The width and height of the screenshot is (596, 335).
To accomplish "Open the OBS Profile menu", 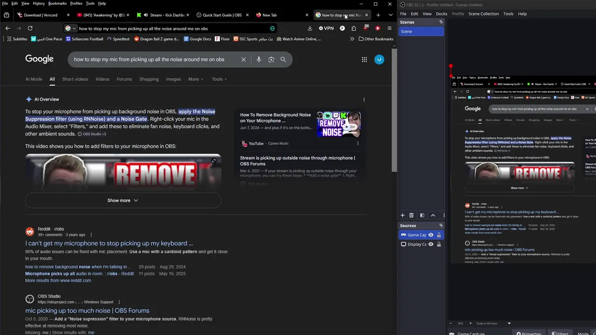I will click(458, 13).
